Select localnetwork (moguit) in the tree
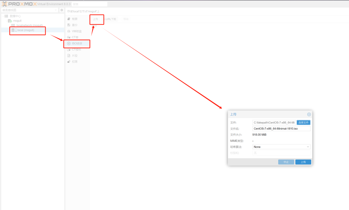 click(33, 25)
